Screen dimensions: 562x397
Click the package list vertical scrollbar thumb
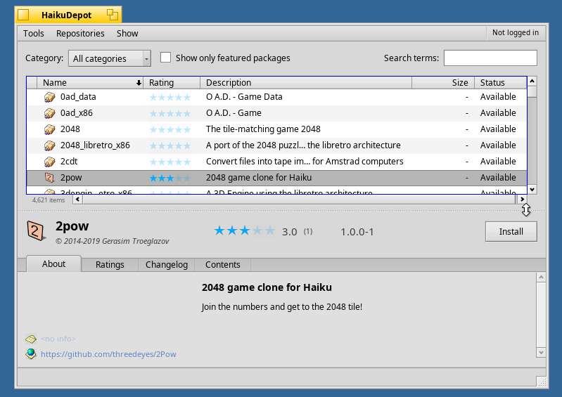coord(532,92)
